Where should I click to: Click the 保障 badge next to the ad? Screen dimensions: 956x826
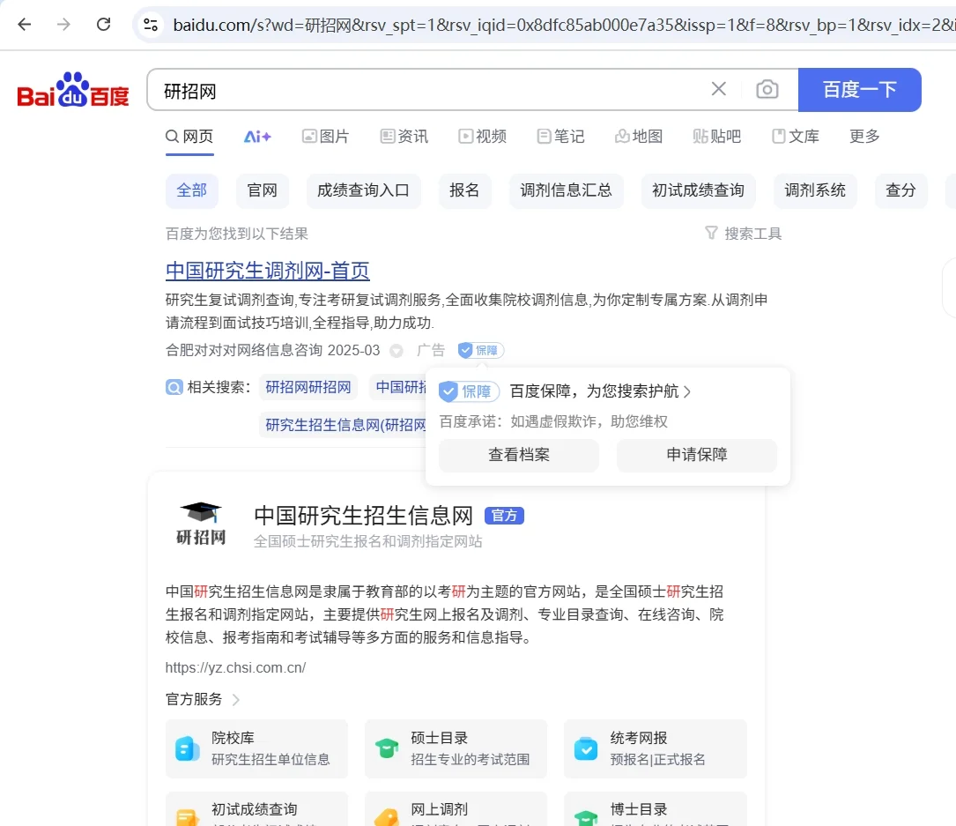coord(479,350)
